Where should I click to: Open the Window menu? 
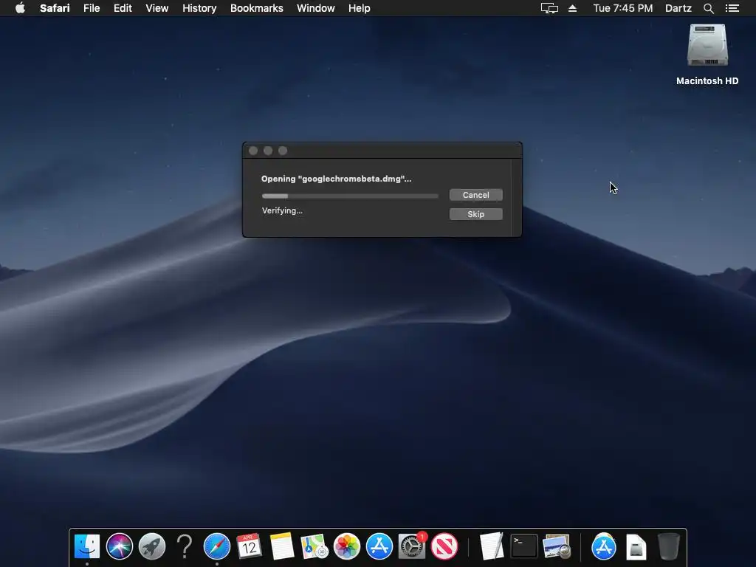coord(315,8)
